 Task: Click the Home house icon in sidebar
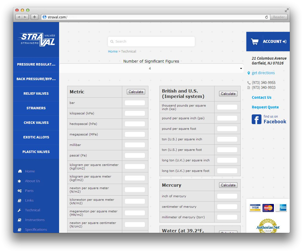click(20, 171)
